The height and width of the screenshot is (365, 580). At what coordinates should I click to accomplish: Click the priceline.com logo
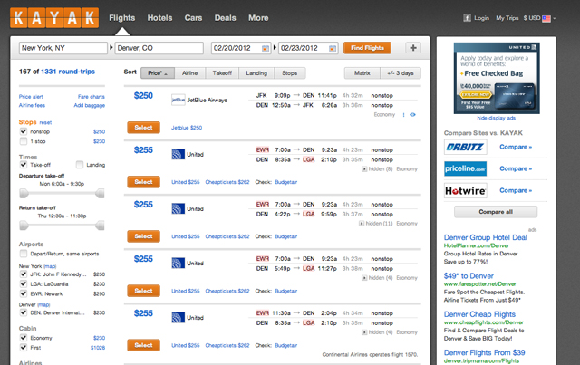(x=465, y=168)
